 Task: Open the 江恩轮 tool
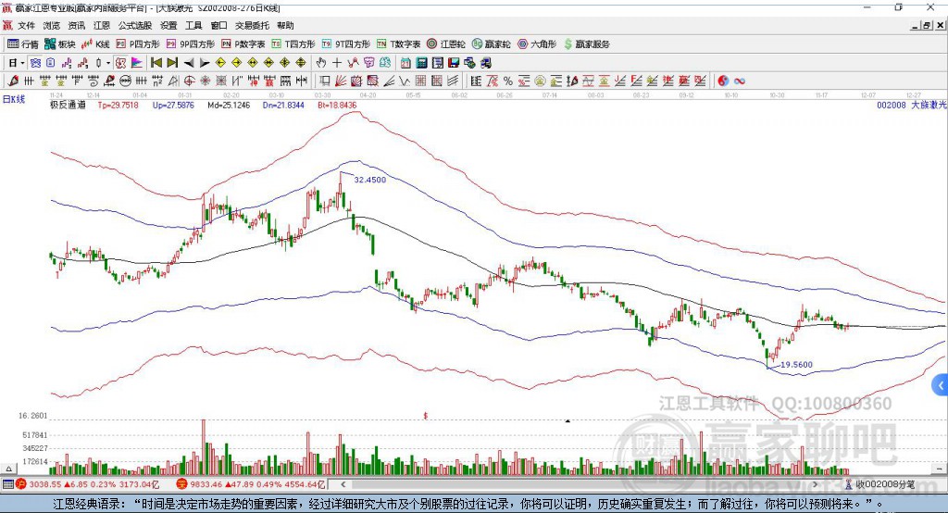446,44
